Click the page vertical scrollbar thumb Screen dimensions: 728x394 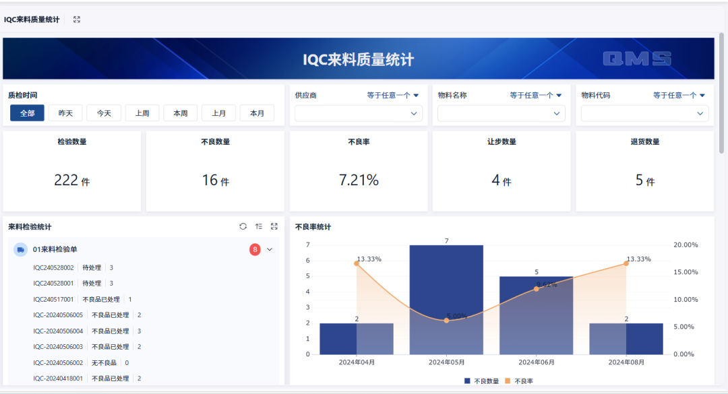[x=721, y=93]
